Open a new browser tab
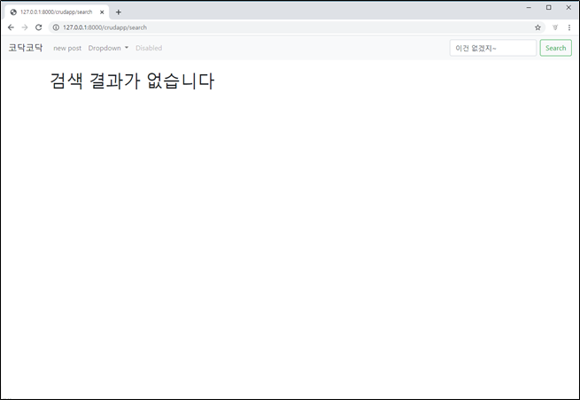Viewport: 580px width, 400px height. click(119, 12)
